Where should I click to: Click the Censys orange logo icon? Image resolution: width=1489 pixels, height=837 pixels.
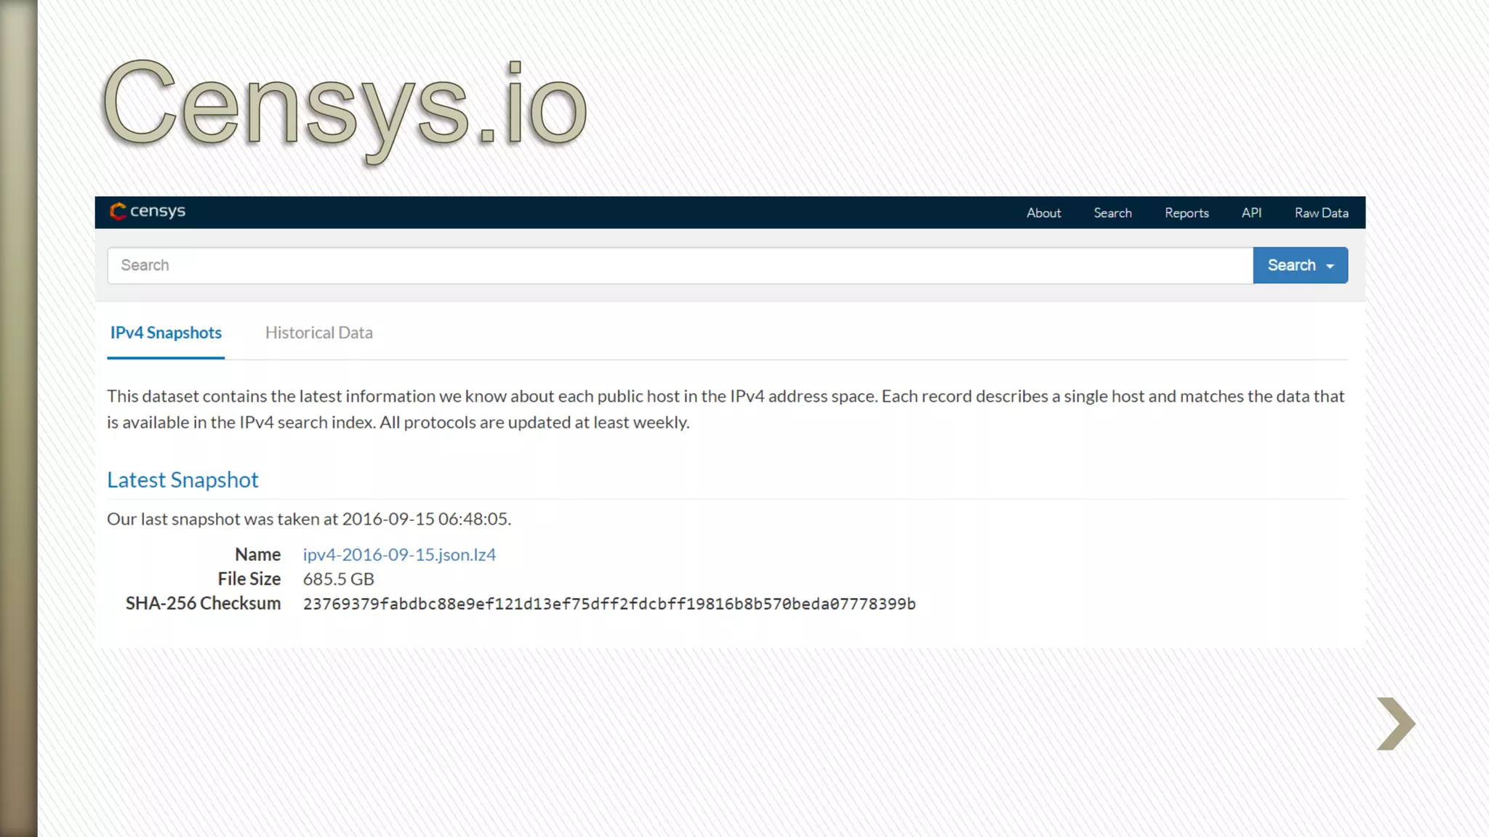(118, 211)
